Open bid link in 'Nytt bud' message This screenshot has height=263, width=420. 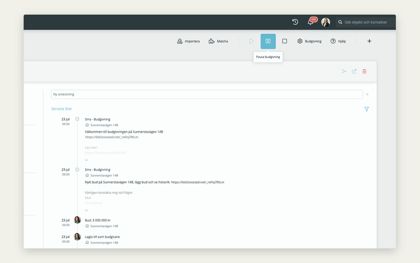click(x=198, y=182)
